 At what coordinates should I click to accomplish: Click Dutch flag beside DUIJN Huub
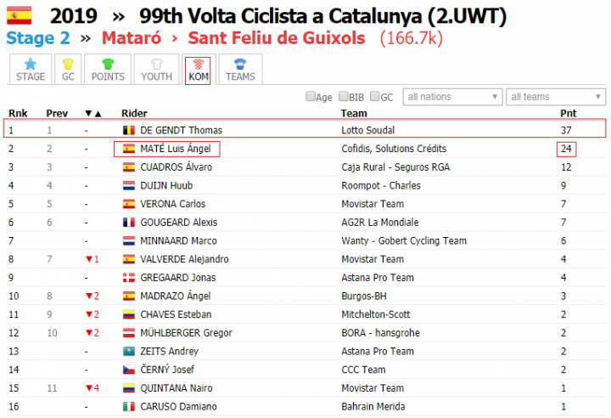coord(129,185)
